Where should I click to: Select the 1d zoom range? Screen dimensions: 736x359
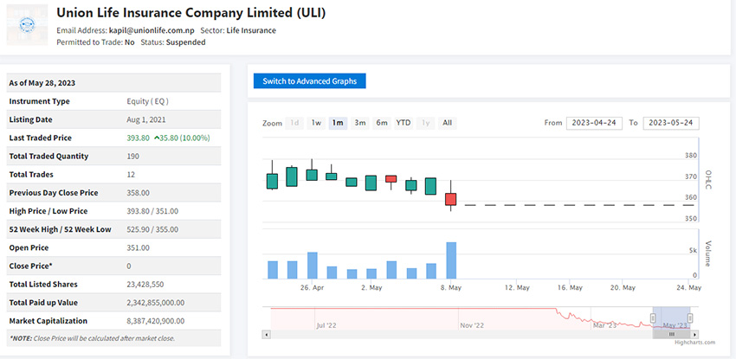pos(294,123)
